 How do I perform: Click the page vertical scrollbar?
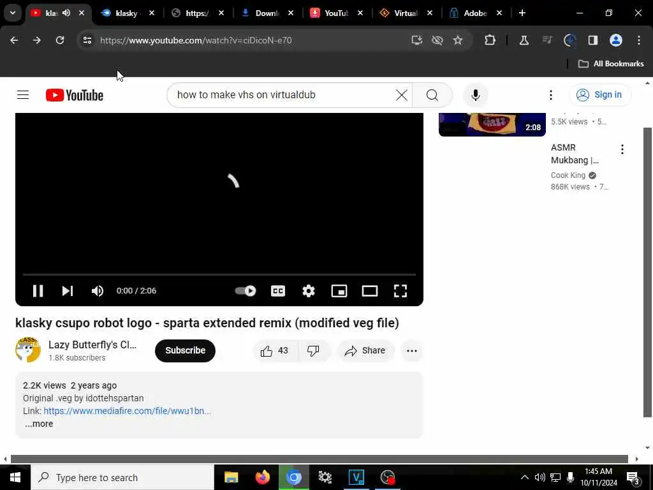coord(647,272)
